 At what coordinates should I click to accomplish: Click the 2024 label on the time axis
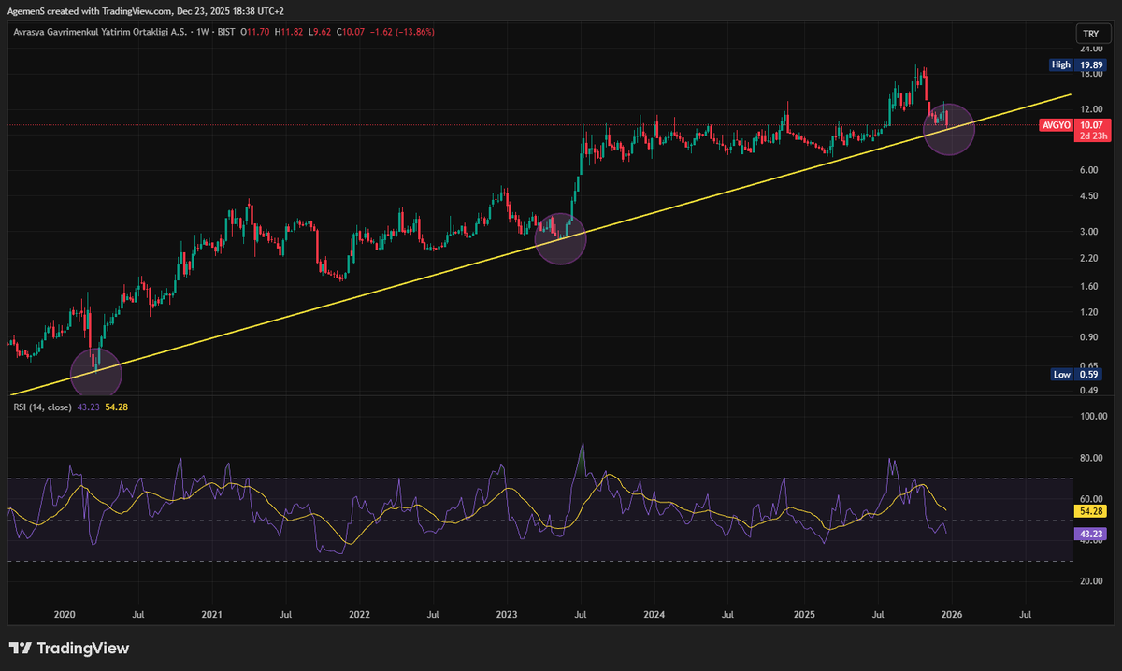click(654, 616)
